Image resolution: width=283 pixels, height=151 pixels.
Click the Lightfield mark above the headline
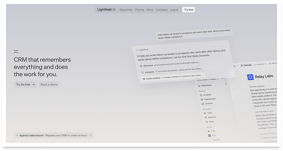tap(16, 52)
